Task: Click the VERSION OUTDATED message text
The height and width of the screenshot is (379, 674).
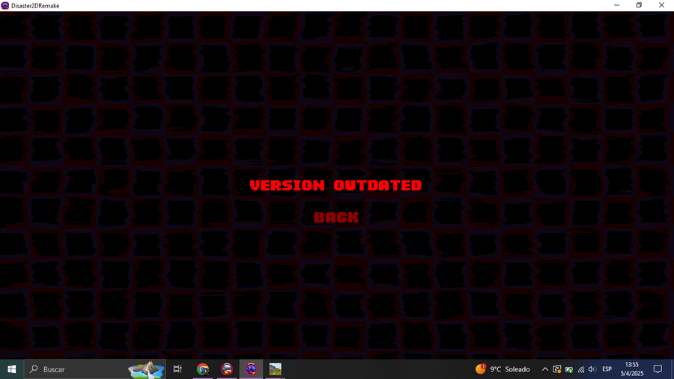Action: coord(336,185)
